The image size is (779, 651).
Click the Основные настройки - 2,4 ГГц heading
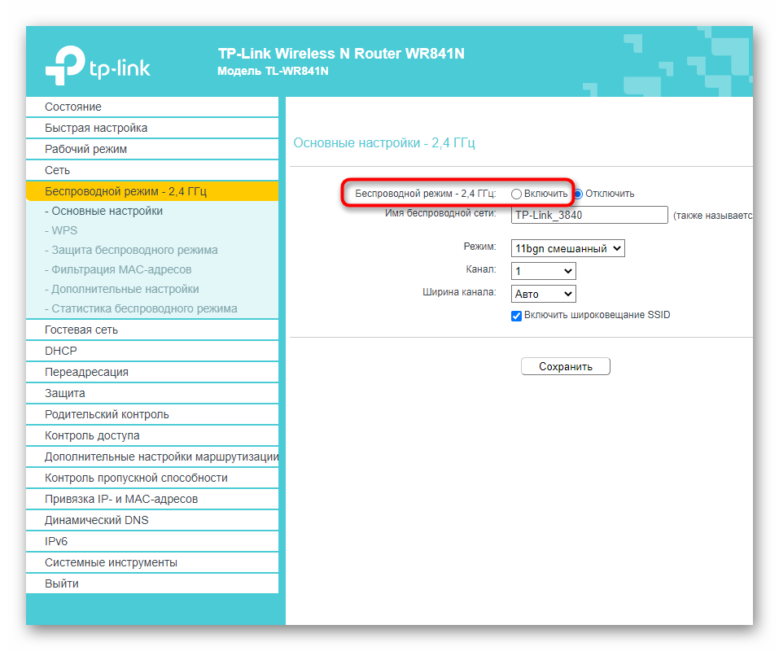(384, 143)
